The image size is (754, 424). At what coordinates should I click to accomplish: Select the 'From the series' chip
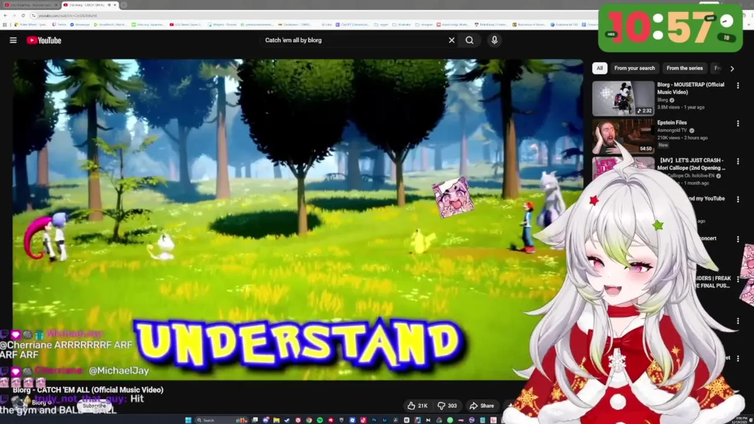coord(684,68)
